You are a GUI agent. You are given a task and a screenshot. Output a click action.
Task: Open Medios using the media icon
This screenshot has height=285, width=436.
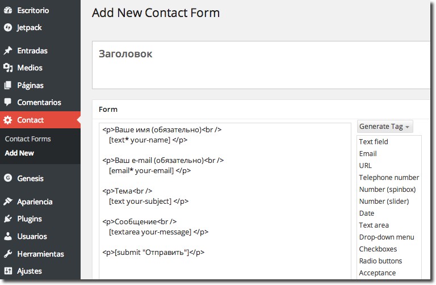pyautogui.click(x=8, y=68)
